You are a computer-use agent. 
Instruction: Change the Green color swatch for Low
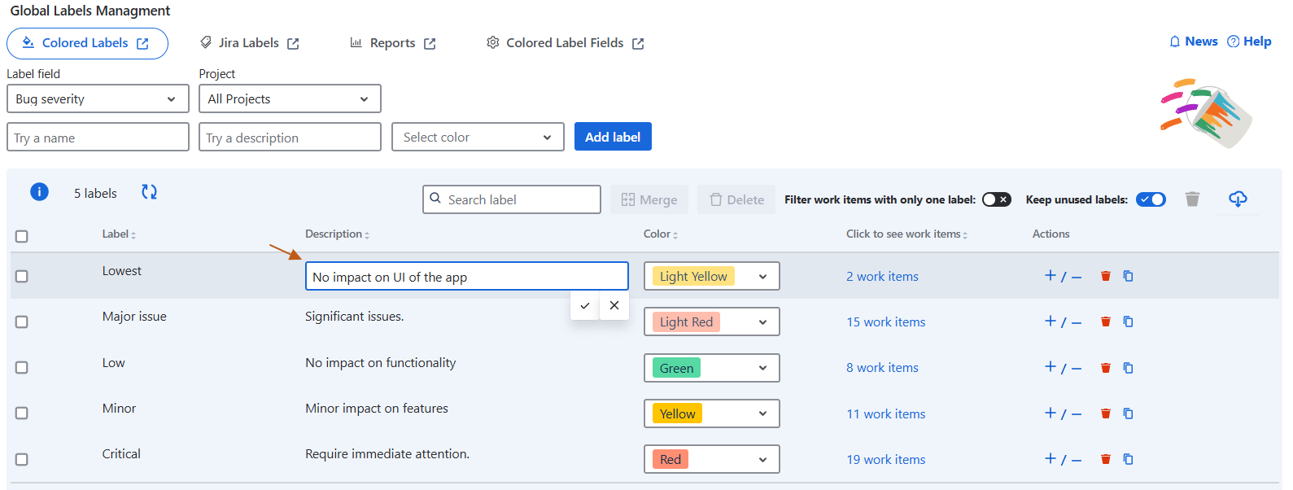pos(711,368)
